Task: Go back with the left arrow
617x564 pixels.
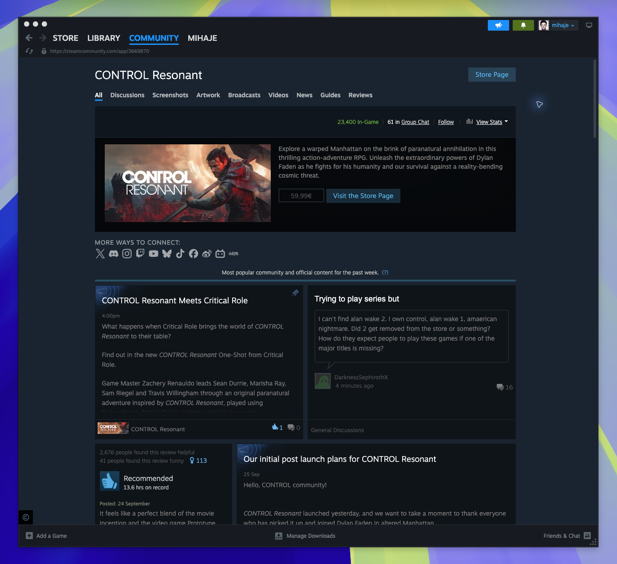Action: 29,38
